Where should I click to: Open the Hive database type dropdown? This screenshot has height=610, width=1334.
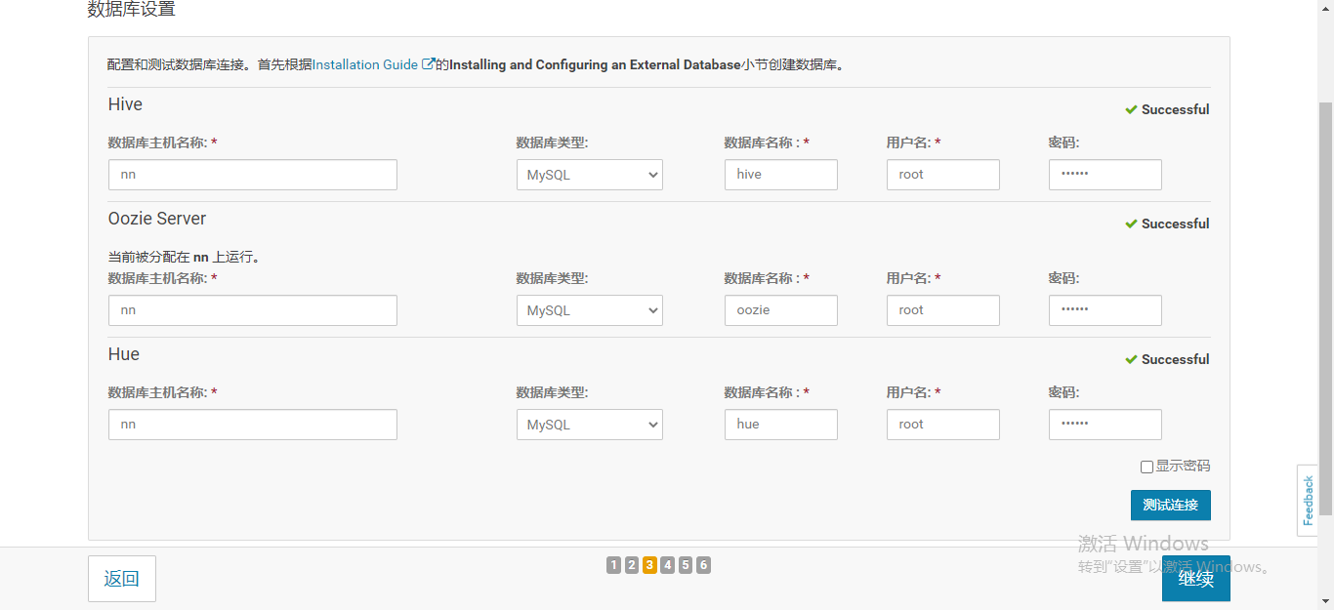590,175
